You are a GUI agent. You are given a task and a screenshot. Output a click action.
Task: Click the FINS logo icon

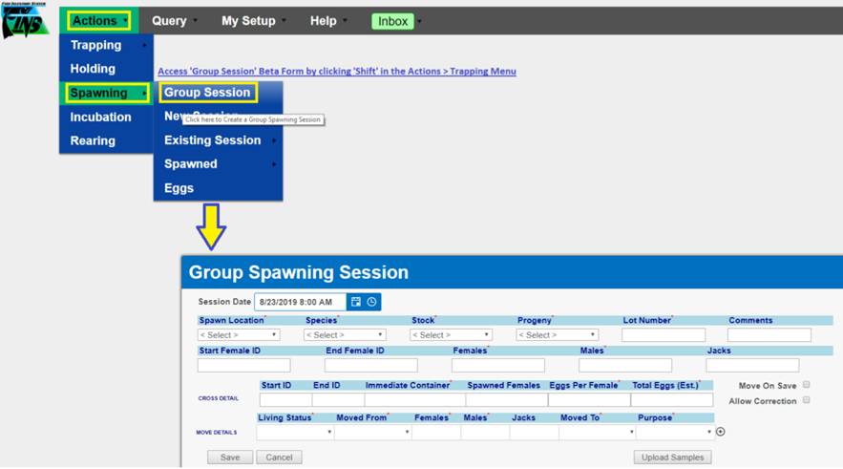point(24,22)
